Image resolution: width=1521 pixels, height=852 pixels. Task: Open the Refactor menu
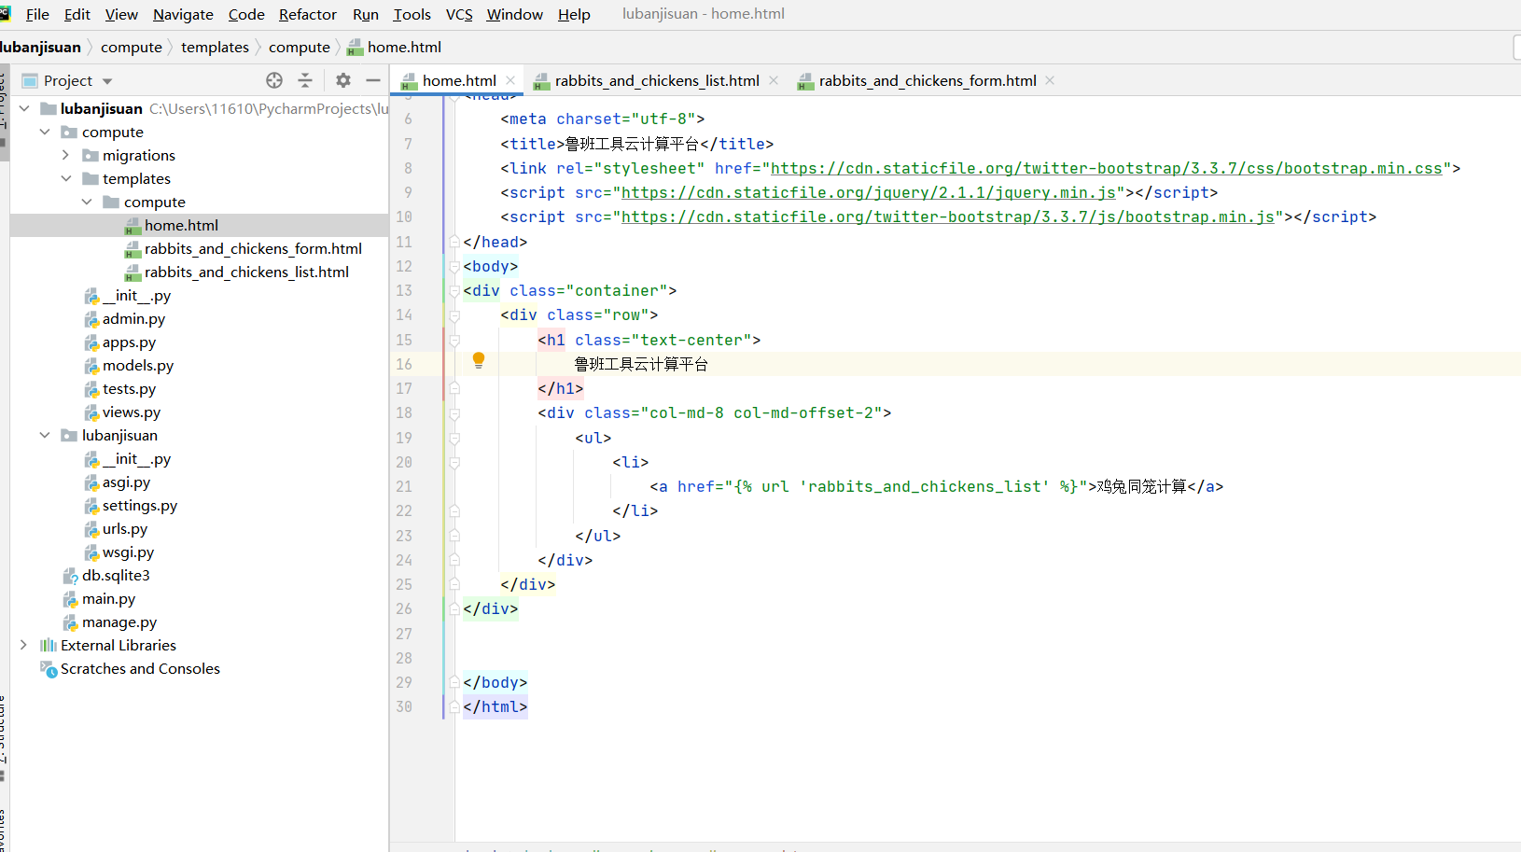[307, 14]
